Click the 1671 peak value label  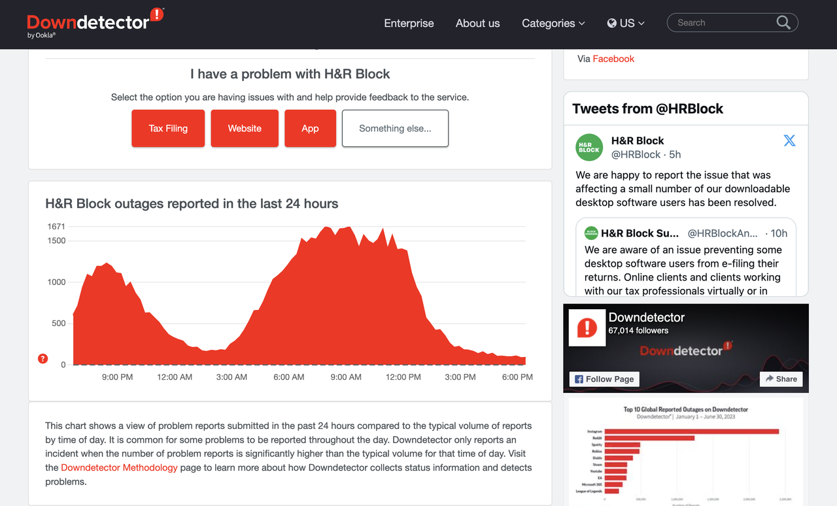pos(56,226)
